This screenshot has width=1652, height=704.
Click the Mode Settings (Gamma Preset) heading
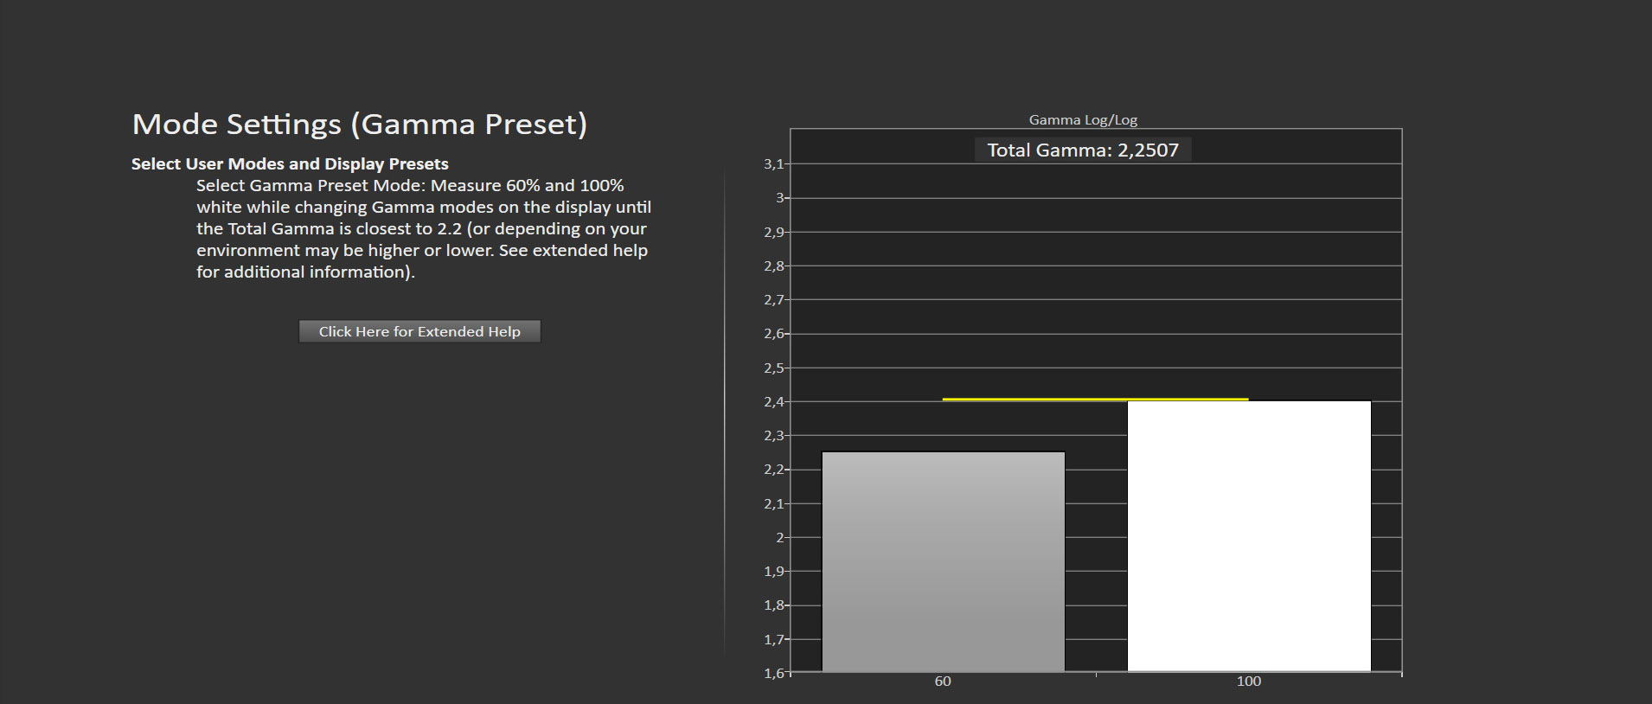click(359, 125)
